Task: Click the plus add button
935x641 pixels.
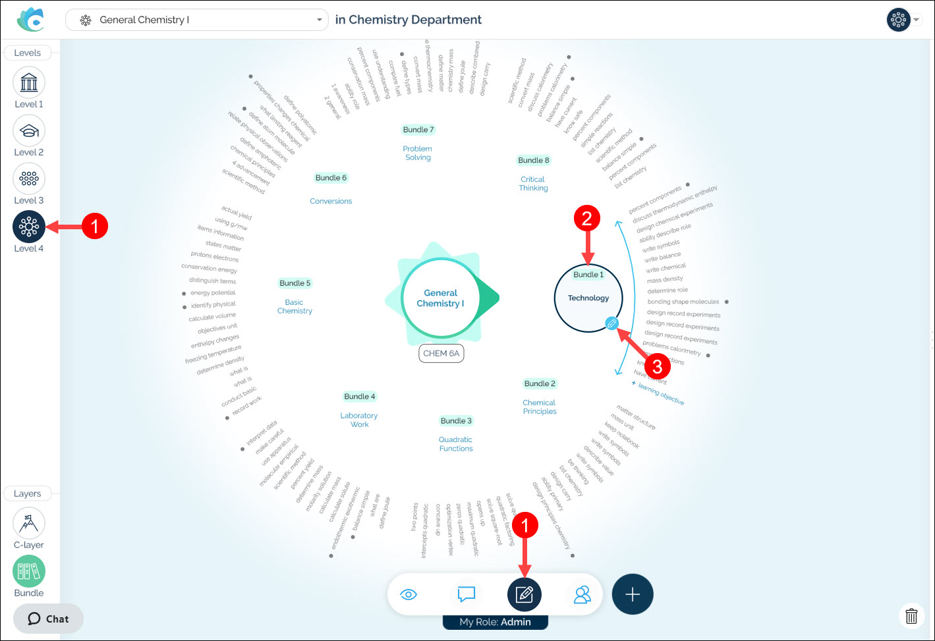Action: point(633,595)
